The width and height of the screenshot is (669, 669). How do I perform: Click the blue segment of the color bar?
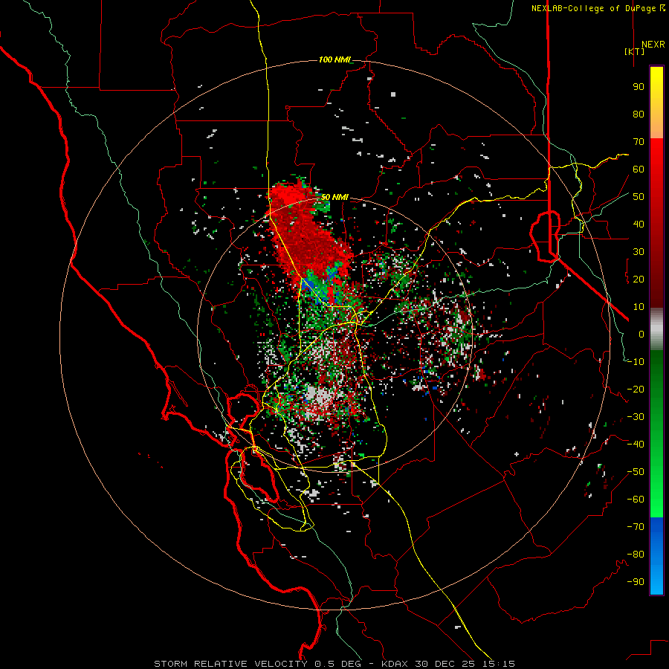click(656, 556)
